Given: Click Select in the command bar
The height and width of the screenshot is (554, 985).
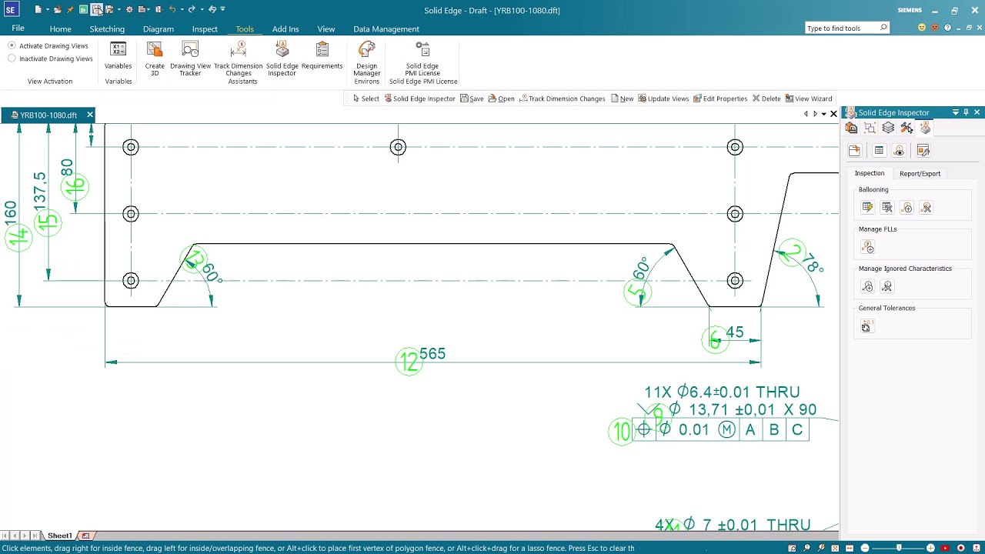Looking at the screenshot, I should pyautogui.click(x=366, y=98).
